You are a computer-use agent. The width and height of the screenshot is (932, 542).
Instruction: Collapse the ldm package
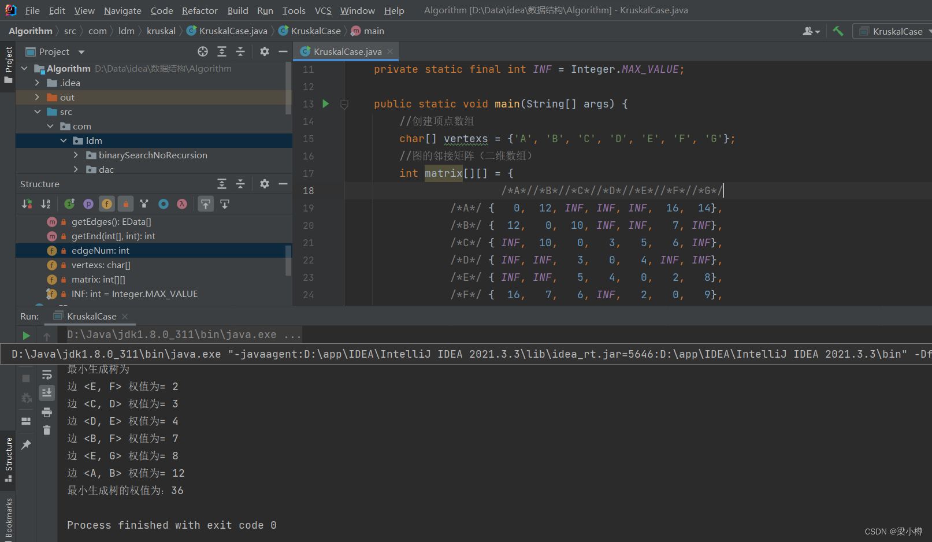click(x=64, y=140)
